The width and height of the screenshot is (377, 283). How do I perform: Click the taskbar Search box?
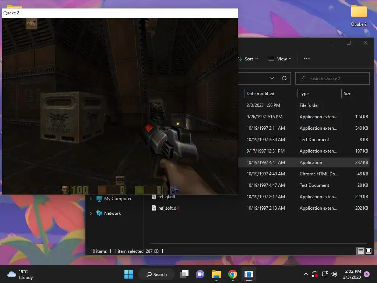coord(156,274)
